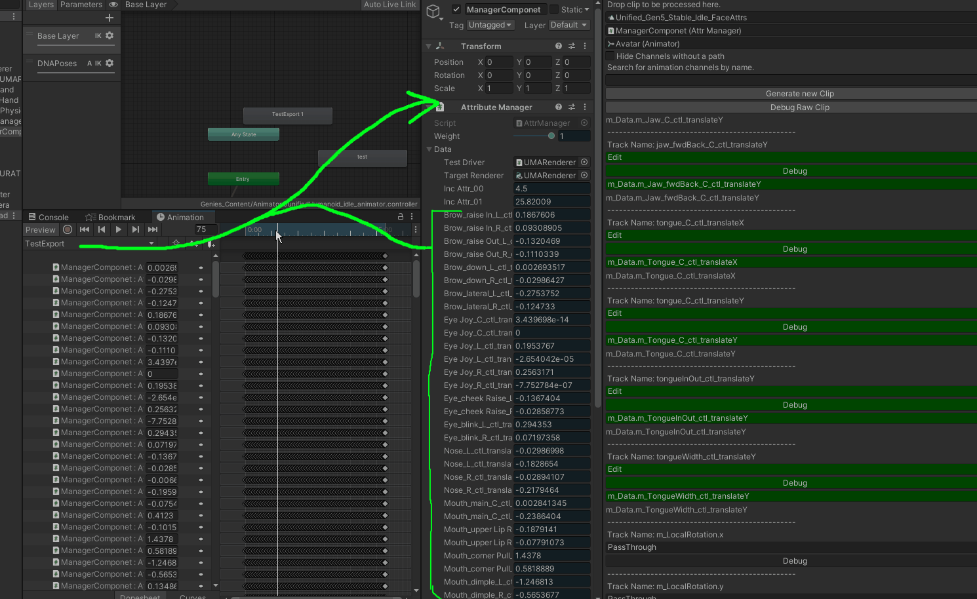The height and width of the screenshot is (599, 977).
Task: Open Attribute Manager help icon
Action: point(559,107)
